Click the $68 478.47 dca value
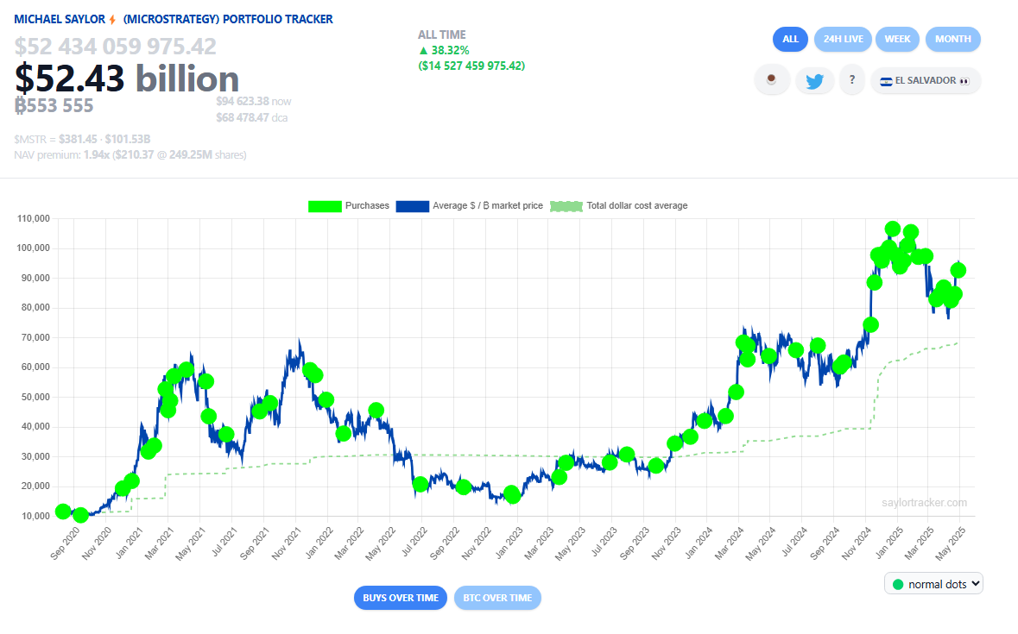The width and height of the screenshot is (1018, 634). (252, 117)
